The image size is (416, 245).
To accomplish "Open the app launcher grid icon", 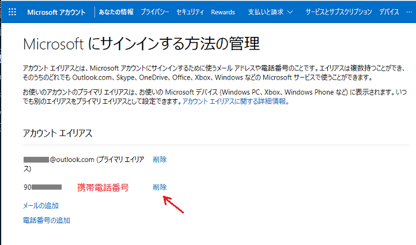I will pyautogui.click(x=12, y=12).
